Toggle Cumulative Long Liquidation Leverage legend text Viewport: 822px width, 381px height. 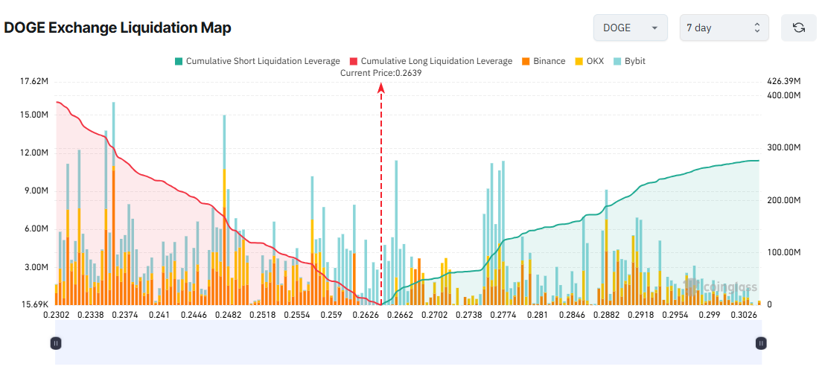pyautogui.click(x=436, y=61)
